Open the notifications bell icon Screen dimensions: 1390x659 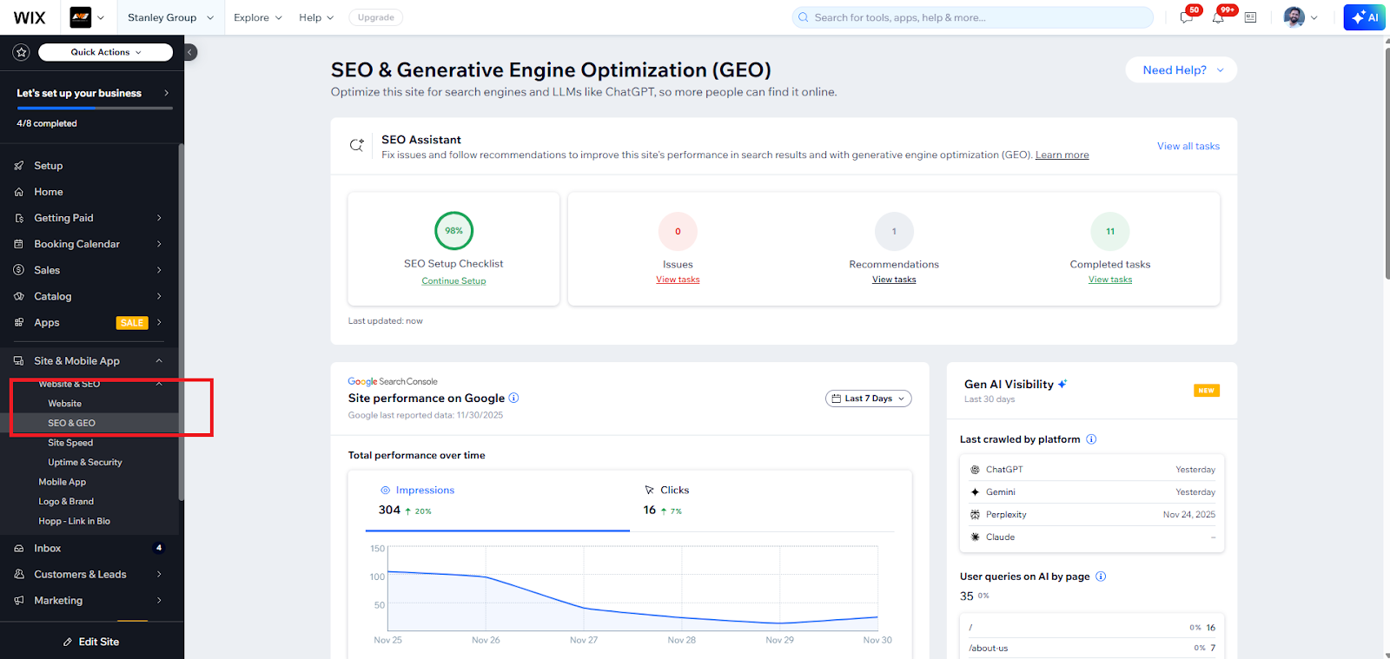click(x=1218, y=17)
